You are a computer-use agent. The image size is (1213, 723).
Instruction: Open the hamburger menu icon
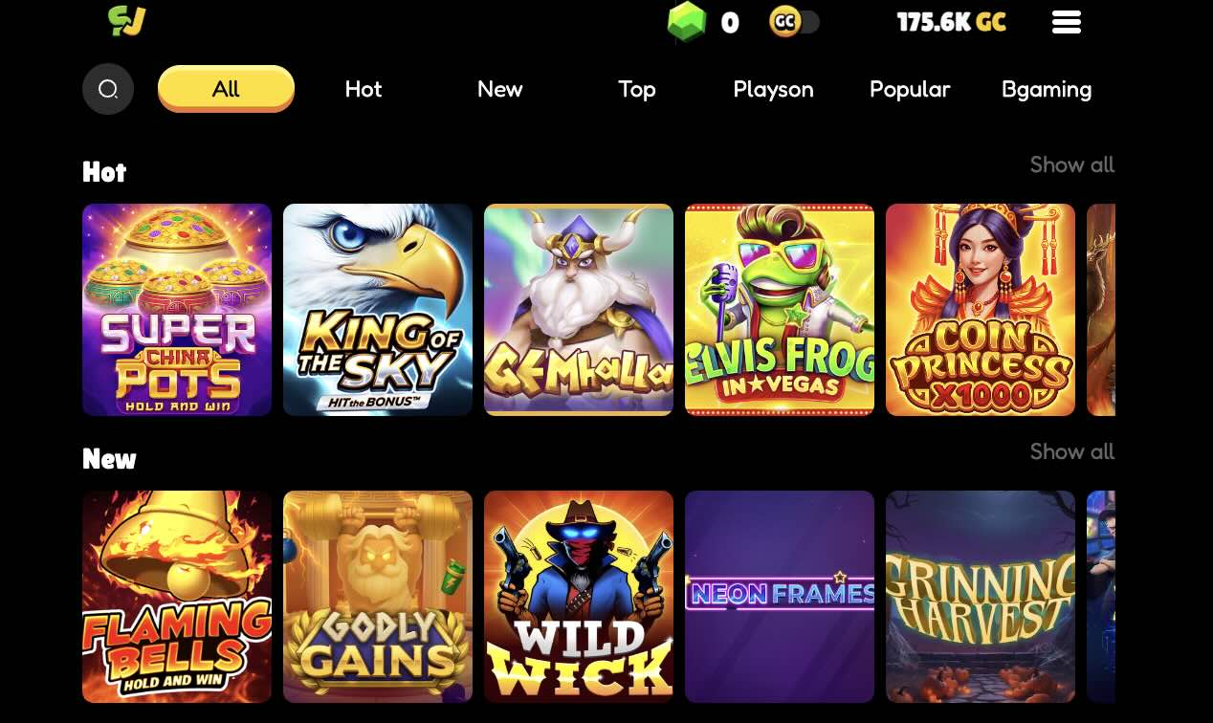coord(1067,22)
